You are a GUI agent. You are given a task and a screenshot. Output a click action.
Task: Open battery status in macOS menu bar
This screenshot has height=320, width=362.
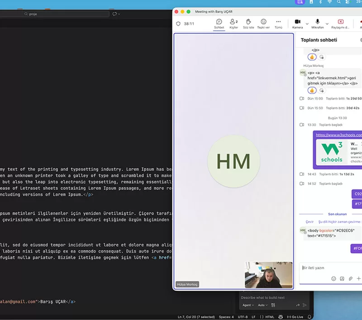coord(311,2)
